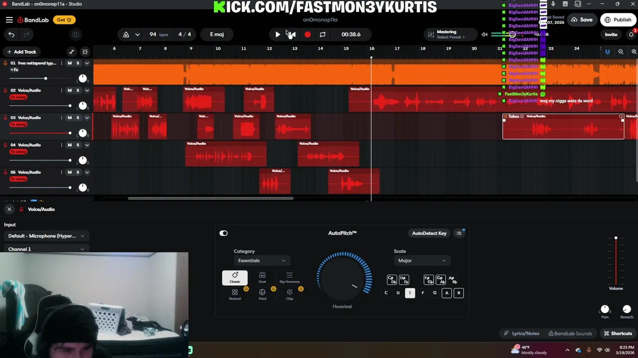Zoom in the timeline
The height and width of the screenshot is (358, 638).
tap(634, 52)
